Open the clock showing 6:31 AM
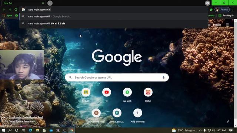This screenshot has height=133, width=237. (221, 130)
